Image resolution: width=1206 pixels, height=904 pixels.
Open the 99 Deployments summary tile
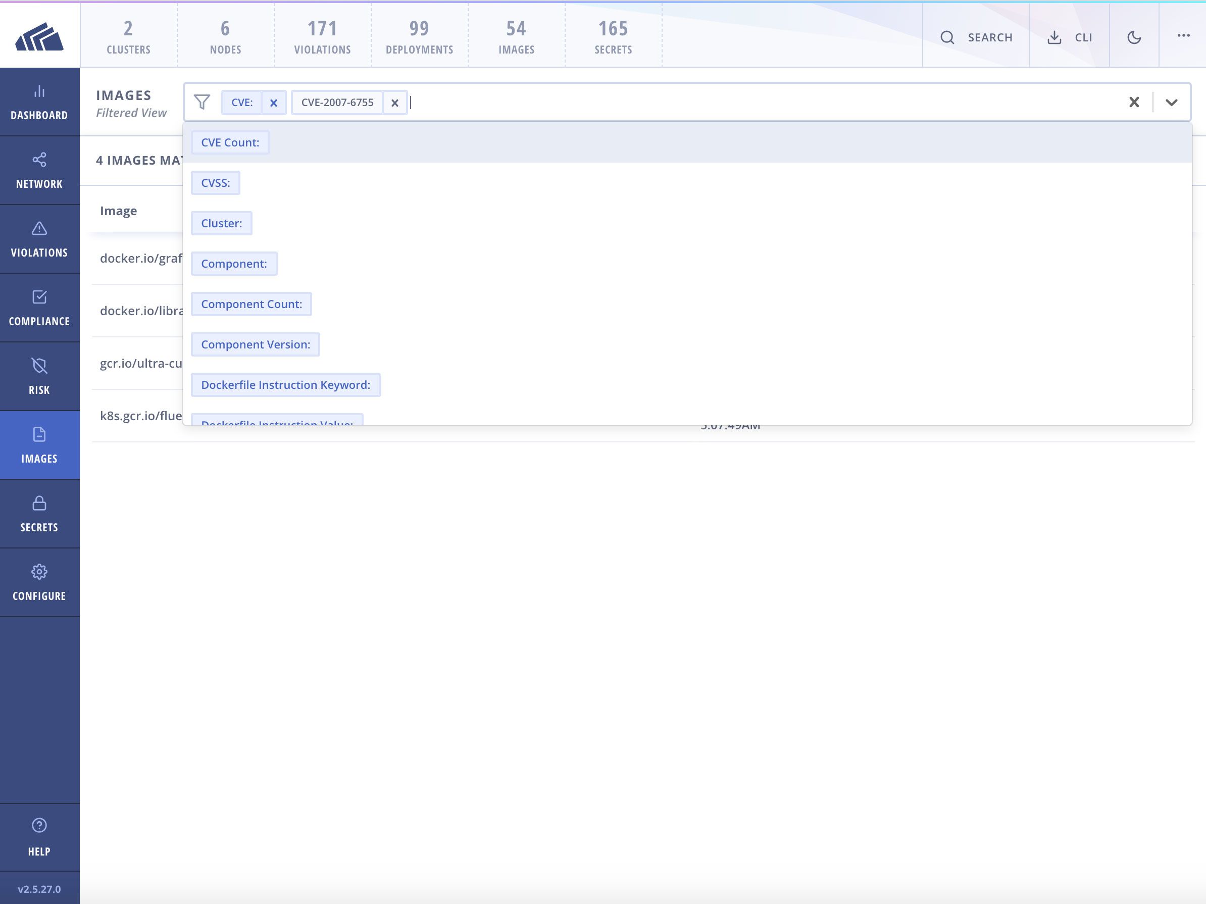point(420,36)
